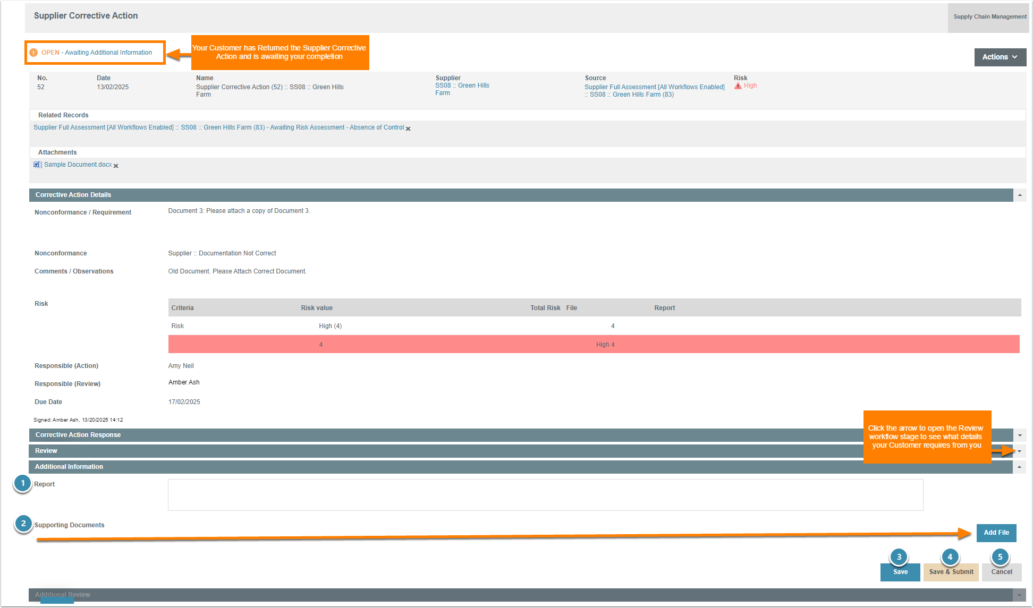Open the Actions dropdown menu

pos(1000,57)
